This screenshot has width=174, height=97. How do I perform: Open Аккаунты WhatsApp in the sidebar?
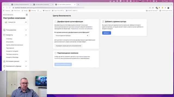click(x=12, y=57)
